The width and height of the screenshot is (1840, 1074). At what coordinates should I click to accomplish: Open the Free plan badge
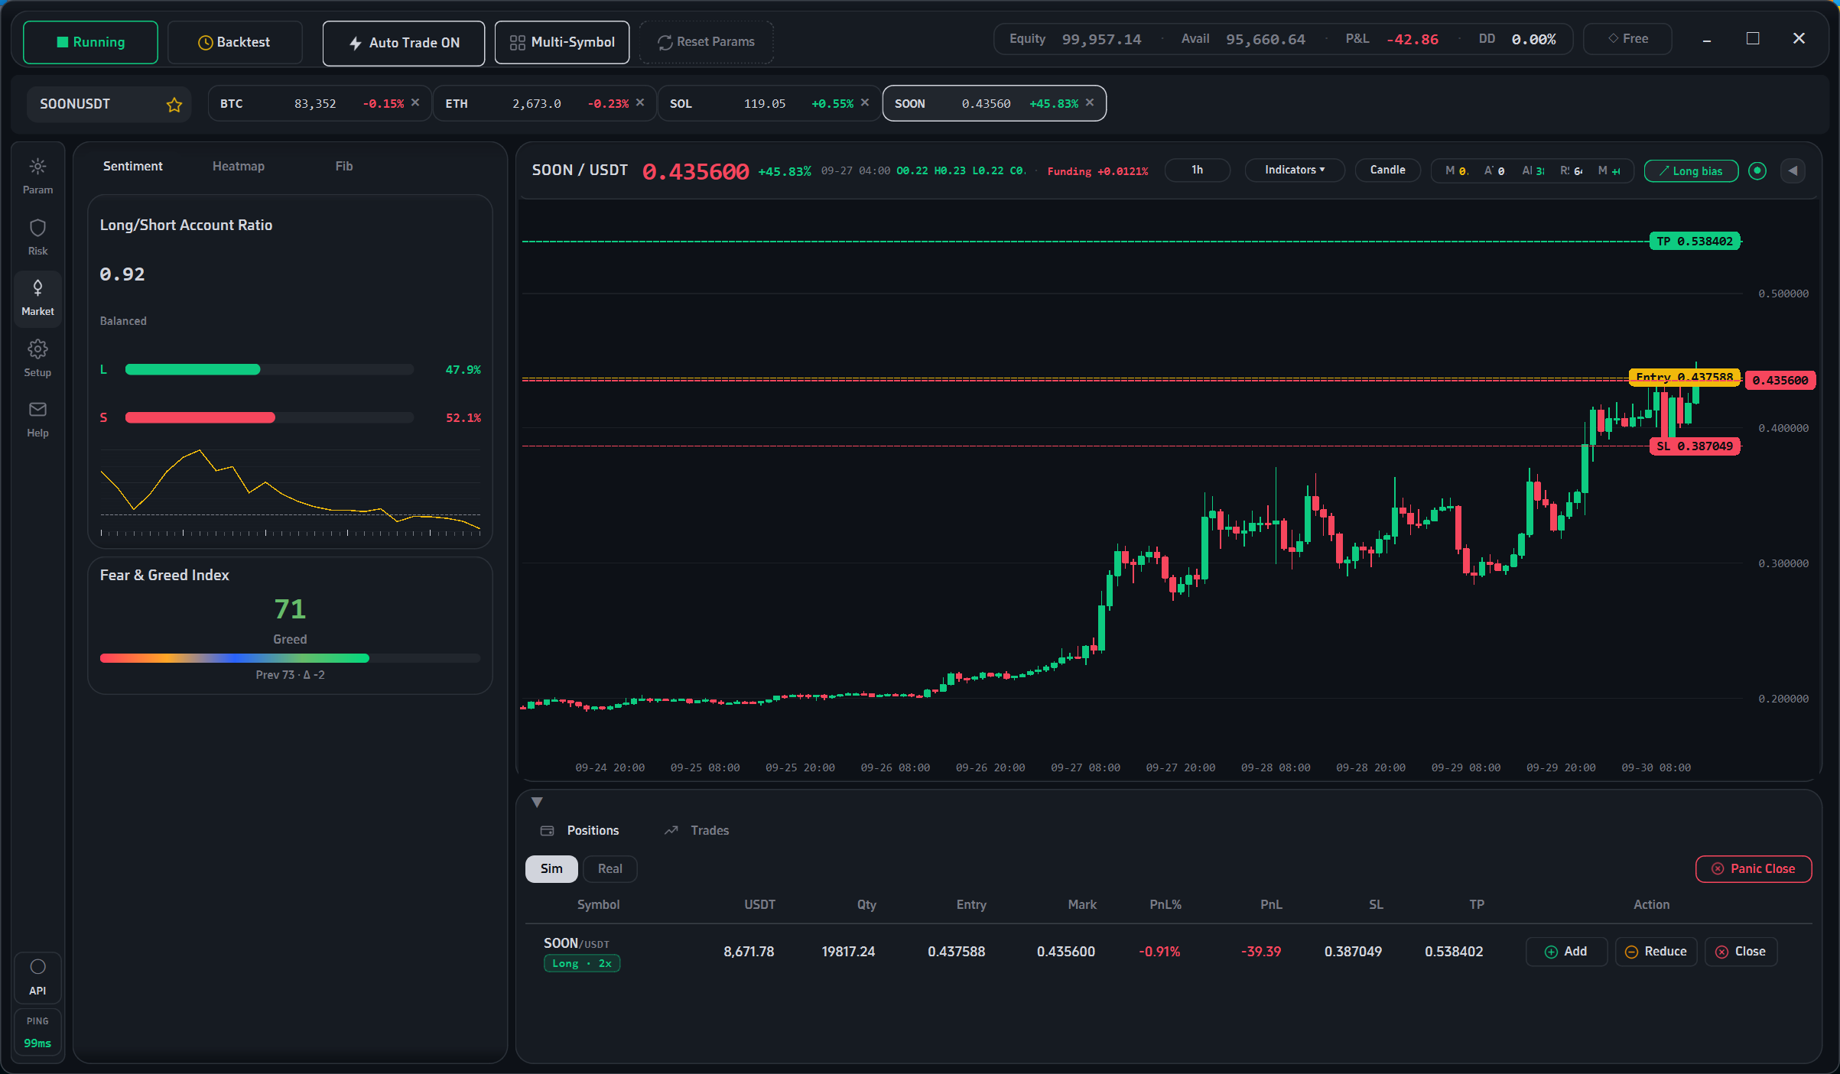click(x=1627, y=38)
